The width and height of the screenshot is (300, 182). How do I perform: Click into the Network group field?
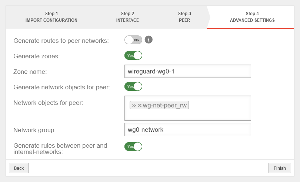pyautogui.click(x=188, y=130)
